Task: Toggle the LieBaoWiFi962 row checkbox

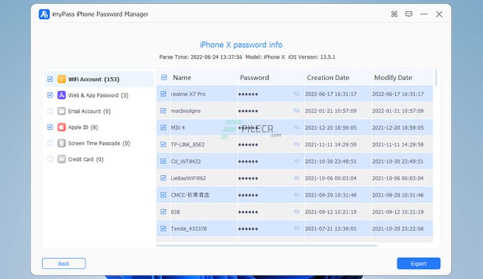Action: (164, 178)
